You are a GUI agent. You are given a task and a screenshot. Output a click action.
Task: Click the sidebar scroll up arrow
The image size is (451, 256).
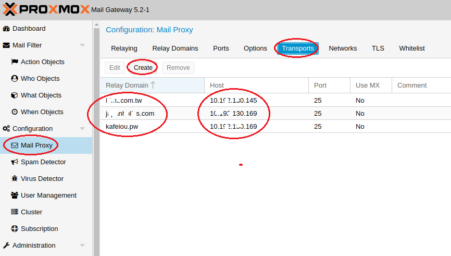coord(96,25)
